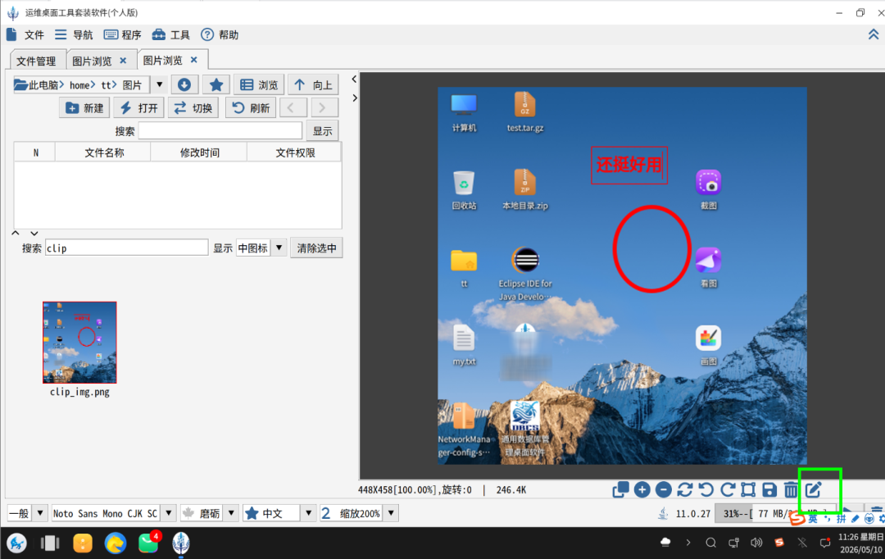Viewport: 885px width, 559px height.
Task: Click the 刷新 refresh button
Action: (252, 108)
